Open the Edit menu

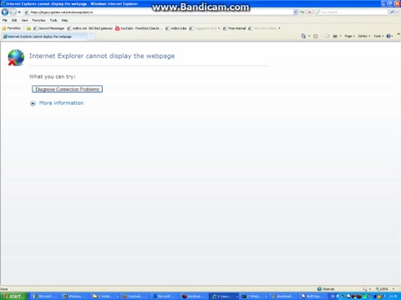coord(14,20)
